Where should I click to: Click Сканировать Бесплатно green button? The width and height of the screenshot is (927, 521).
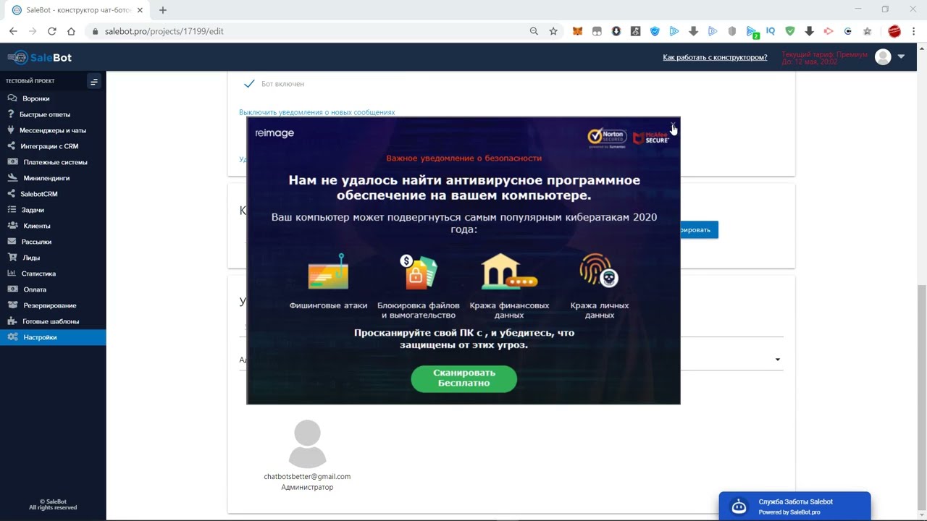coord(464,378)
